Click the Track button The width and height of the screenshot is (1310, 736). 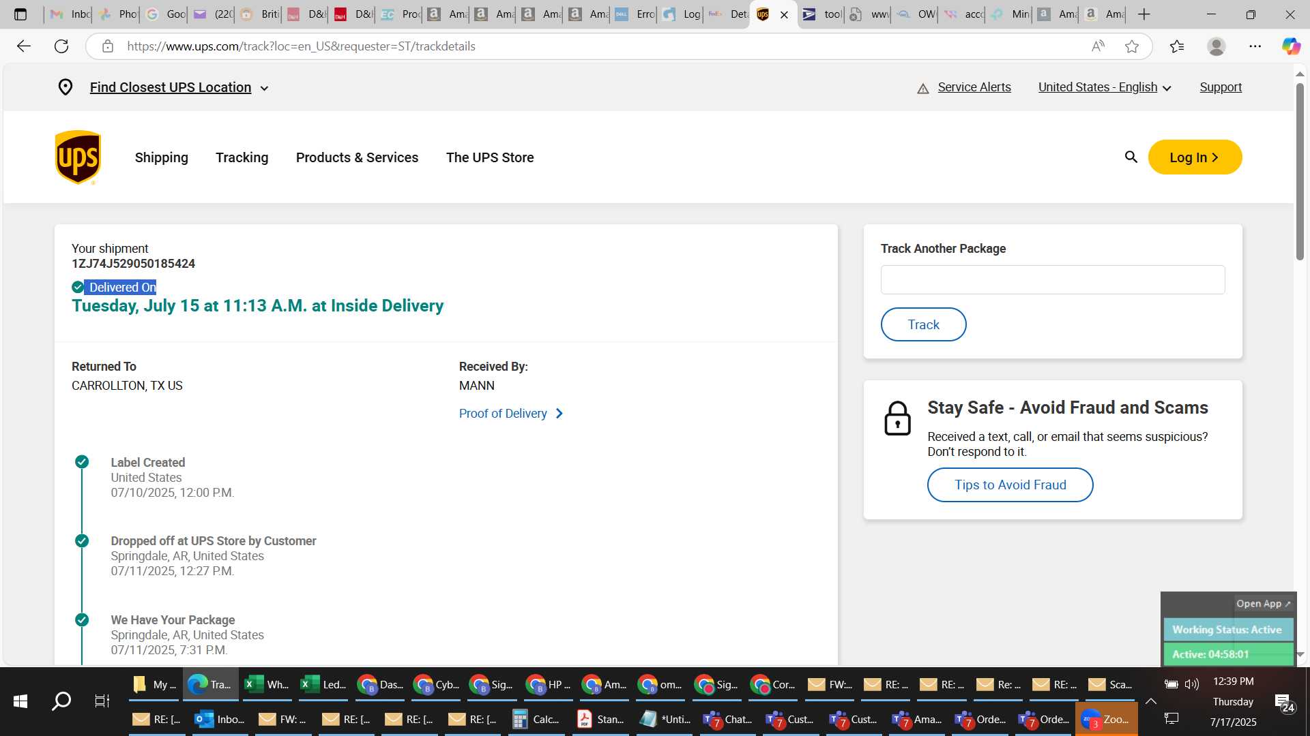pyautogui.click(x=923, y=324)
